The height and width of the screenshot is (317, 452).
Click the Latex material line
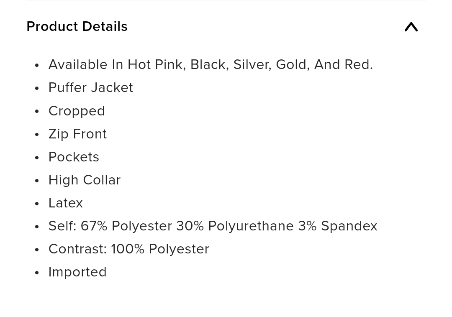coord(65,203)
